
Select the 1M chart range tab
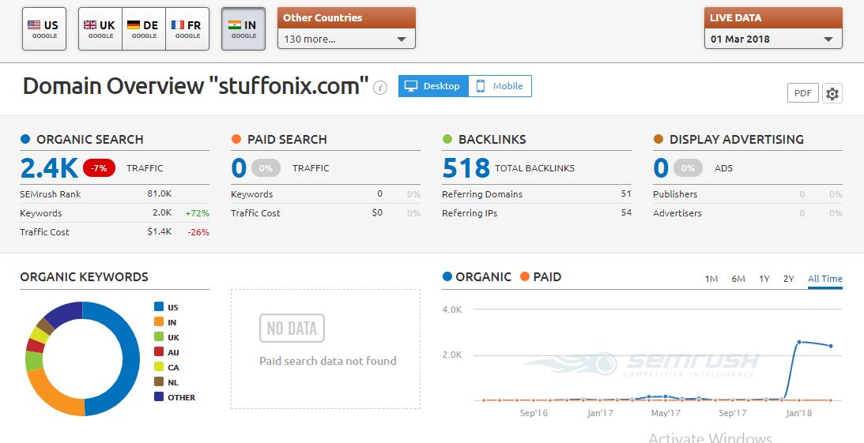711,279
